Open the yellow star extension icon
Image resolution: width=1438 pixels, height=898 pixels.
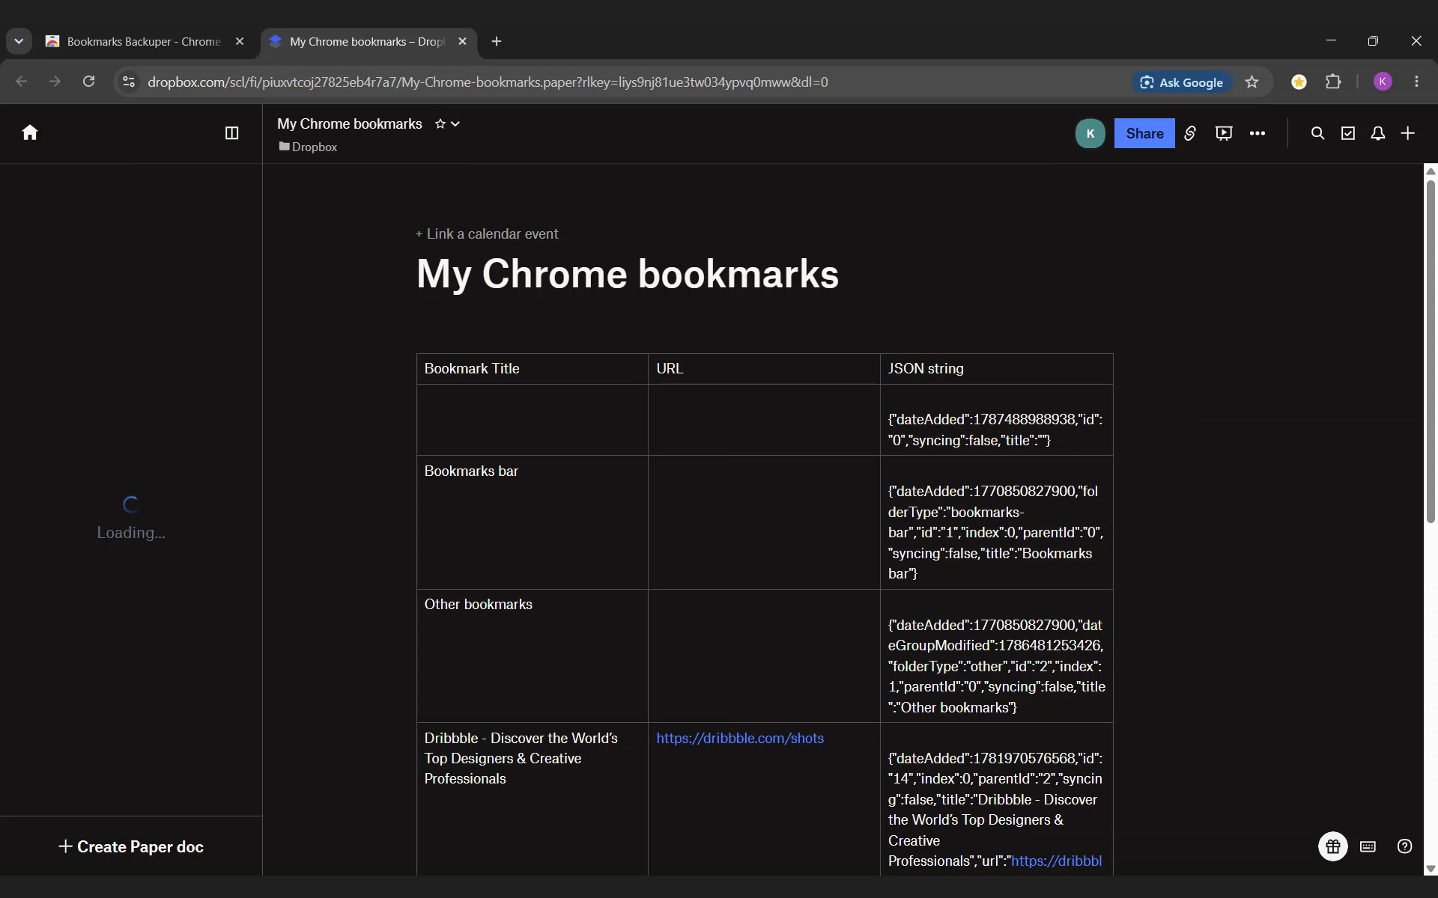tap(1299, 82)
